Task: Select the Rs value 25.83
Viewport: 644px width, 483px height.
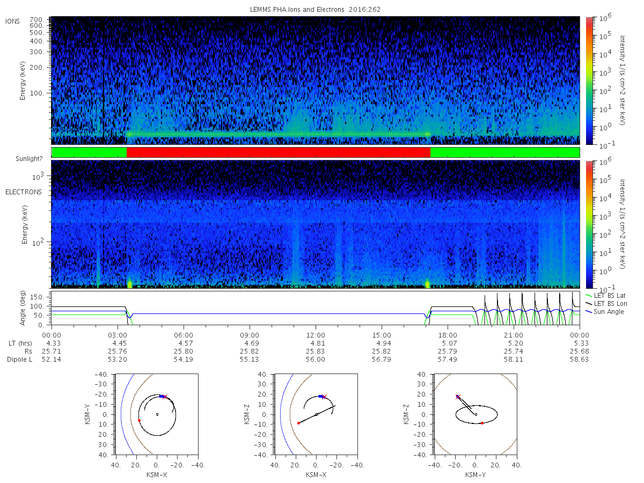Action: [316, 351]
